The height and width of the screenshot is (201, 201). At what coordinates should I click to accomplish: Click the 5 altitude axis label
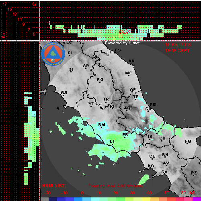coord(34,34)
